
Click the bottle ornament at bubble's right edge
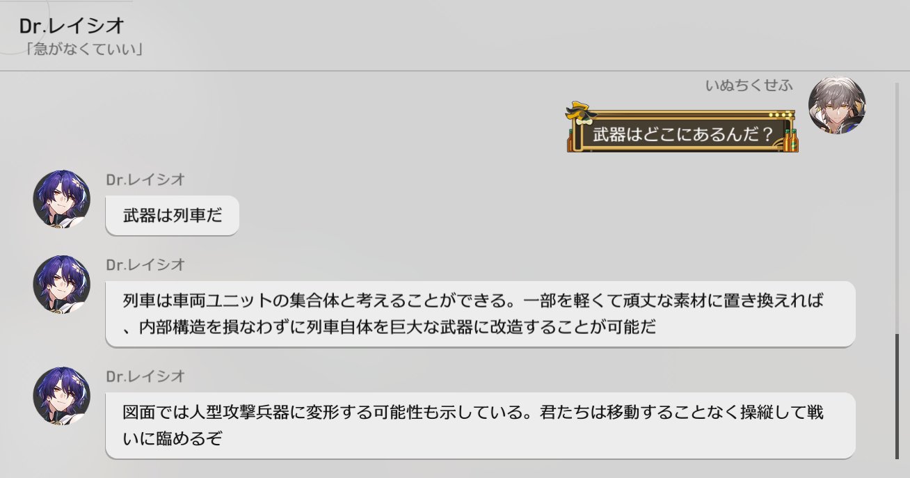(792, 141)
